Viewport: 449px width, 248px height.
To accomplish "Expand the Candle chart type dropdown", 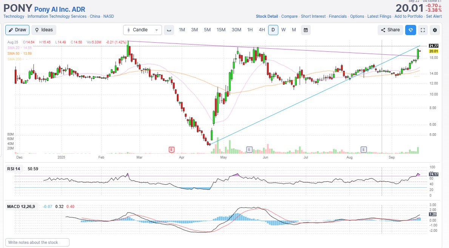I will click(x=142, y=30).
